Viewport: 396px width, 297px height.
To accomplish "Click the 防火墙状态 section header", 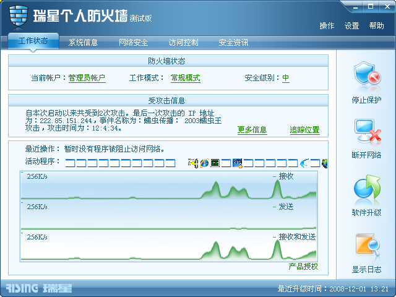I will 168,61.
